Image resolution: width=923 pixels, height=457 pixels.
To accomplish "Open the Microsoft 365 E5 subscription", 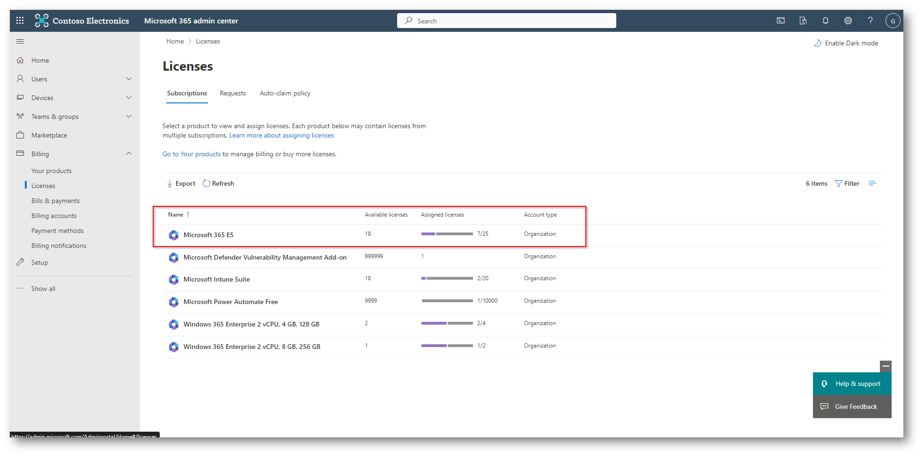I will [208, 235].
